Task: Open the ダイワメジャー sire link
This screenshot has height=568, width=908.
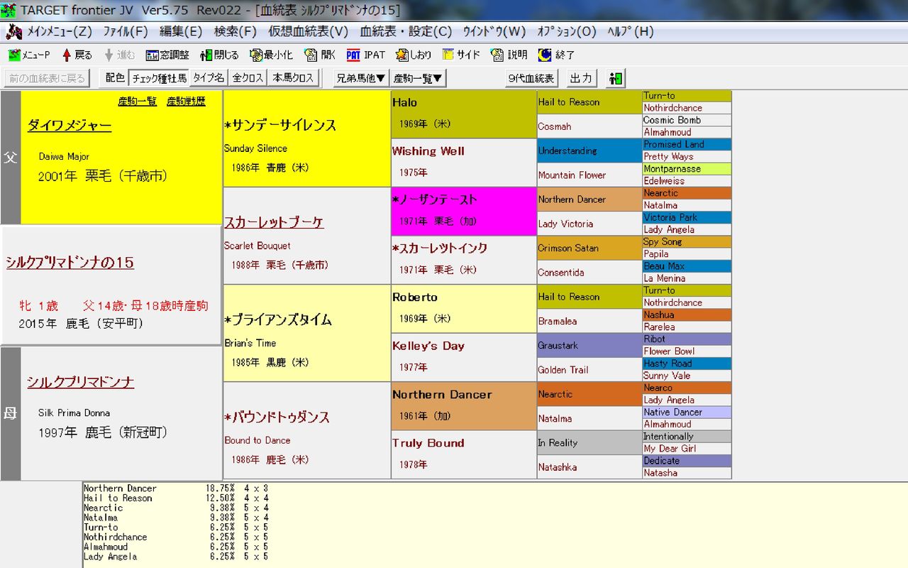Action: (70, 126)
